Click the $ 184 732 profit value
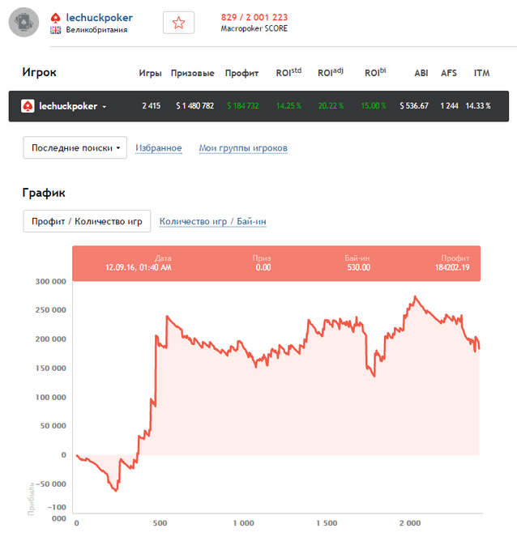 (243, 106)
